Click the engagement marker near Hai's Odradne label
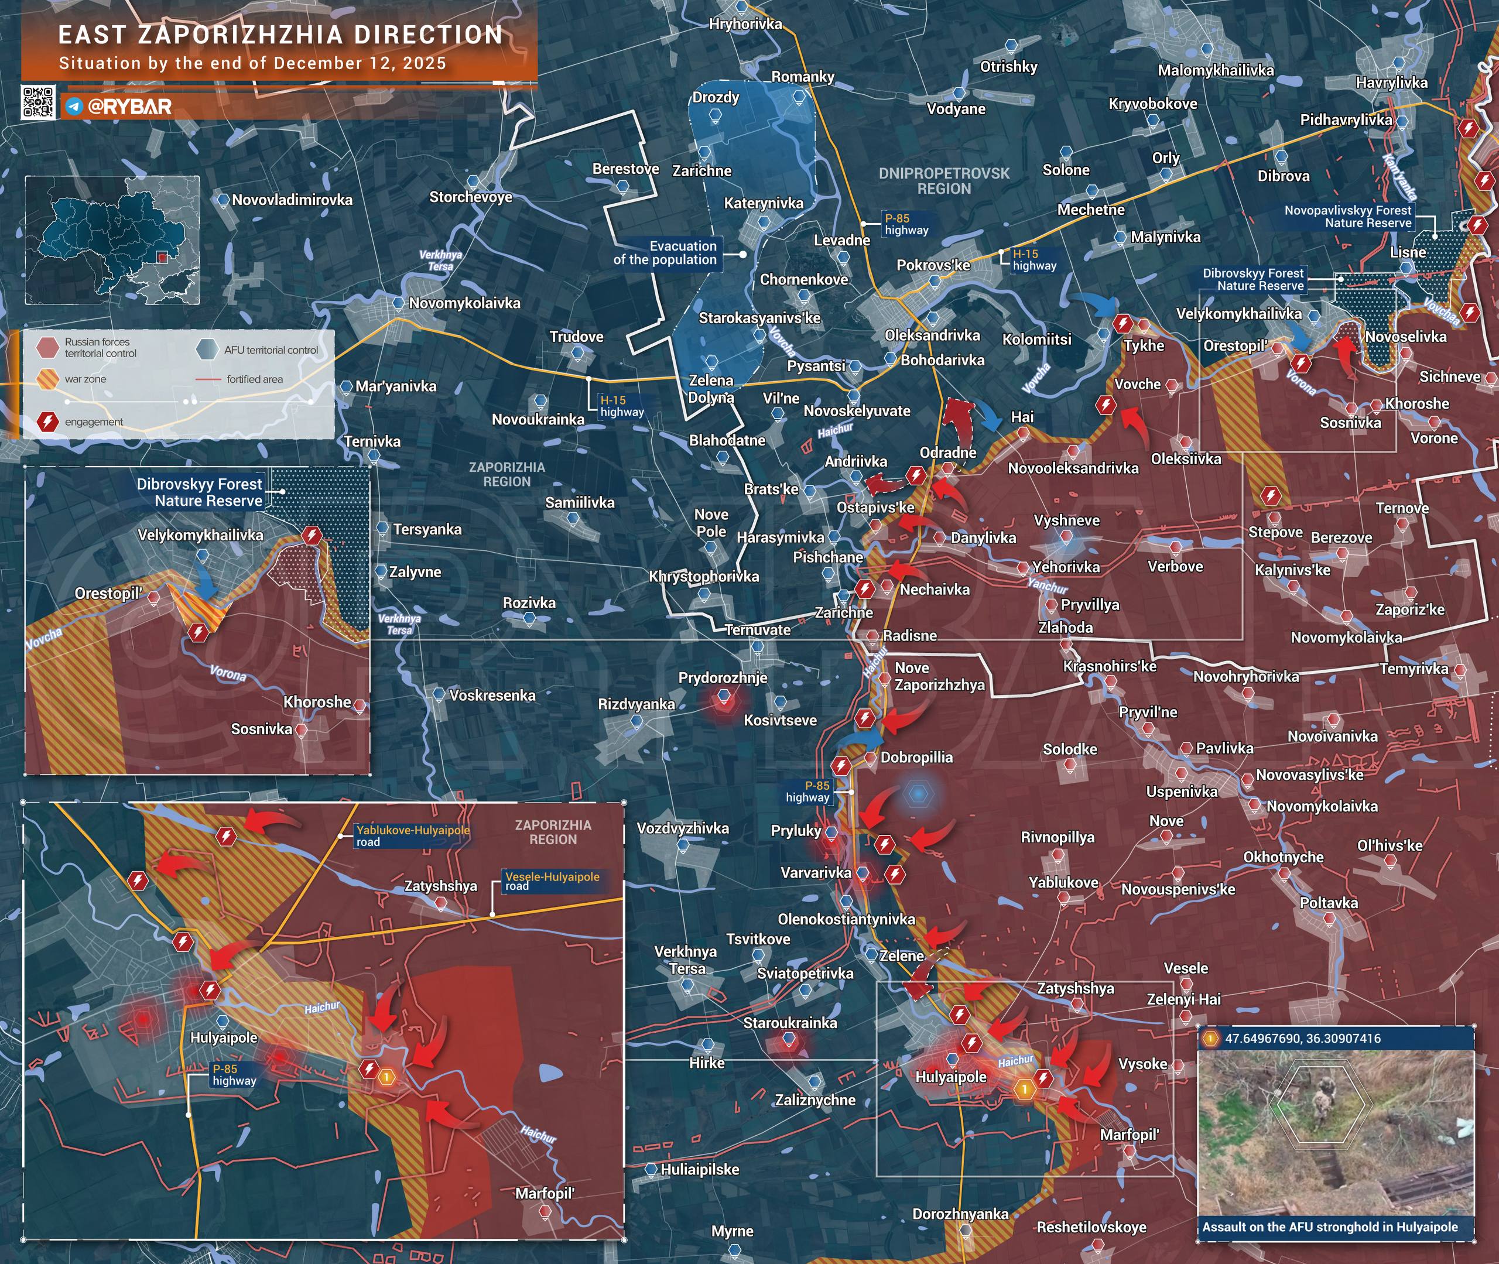Screen dimensions: 1499x1264 click(915, 475)
